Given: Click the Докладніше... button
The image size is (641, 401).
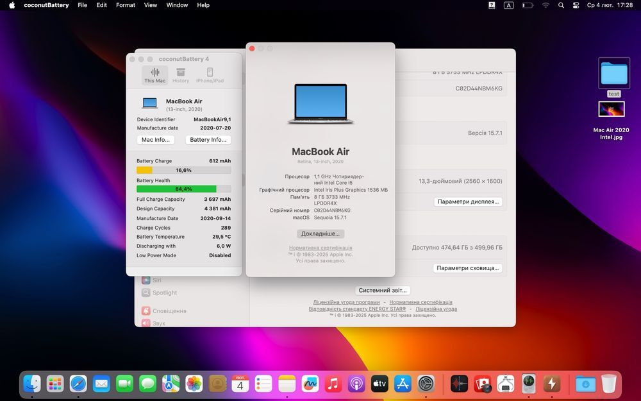Looking at the screenshot, I should click(320, 234).
